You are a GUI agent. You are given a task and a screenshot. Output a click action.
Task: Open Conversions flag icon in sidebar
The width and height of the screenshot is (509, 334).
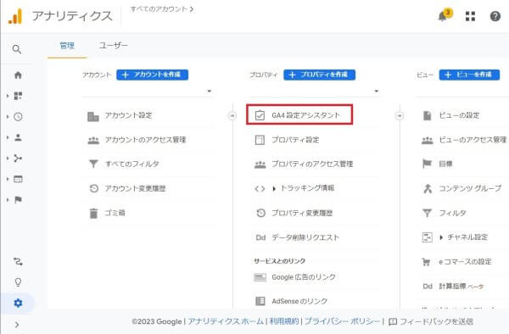click(18, 200)
